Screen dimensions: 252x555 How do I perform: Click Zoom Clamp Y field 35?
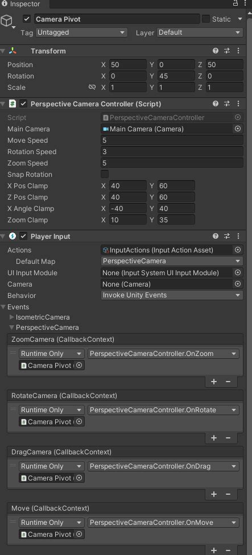tap(176, 220)
